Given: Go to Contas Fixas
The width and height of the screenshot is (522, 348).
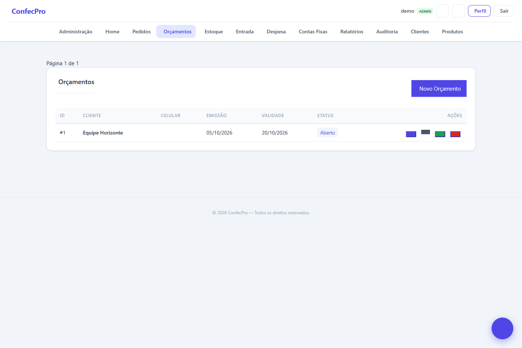Looking at the screenshot, I should (x=313, y=32).
